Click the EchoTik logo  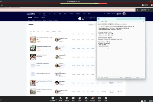pyautogui.click(x=31, y=14)
